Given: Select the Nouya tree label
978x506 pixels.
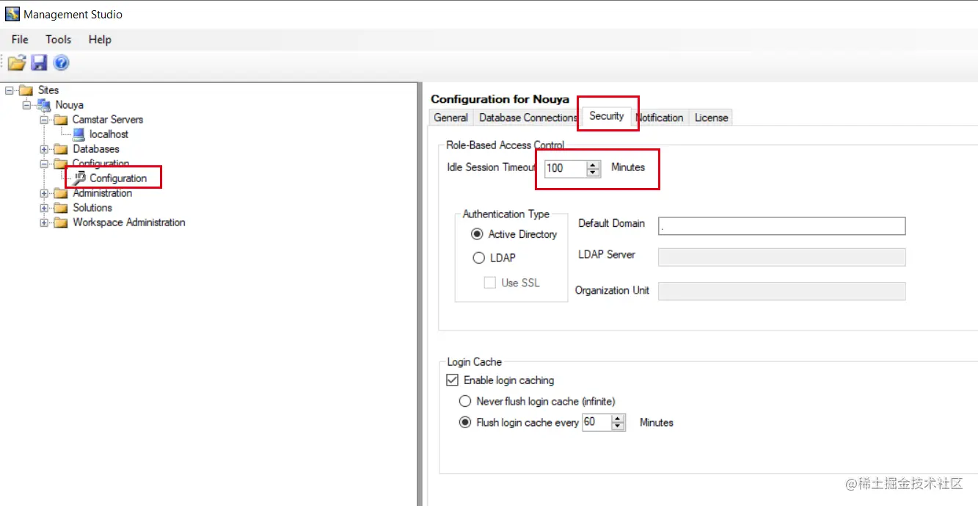Looking at the screenshot, I should point(70,105).
